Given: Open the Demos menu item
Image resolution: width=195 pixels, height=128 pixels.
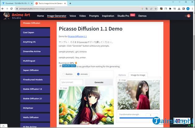Looking at the screenshot, I should pos(142,16).
